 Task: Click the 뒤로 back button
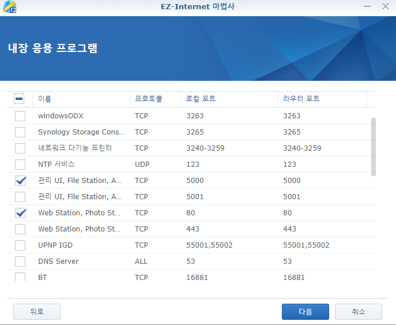point(37,312)
